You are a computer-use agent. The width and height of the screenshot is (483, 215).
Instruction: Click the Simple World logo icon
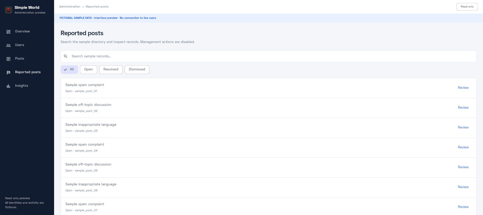[x=9, y=10]
